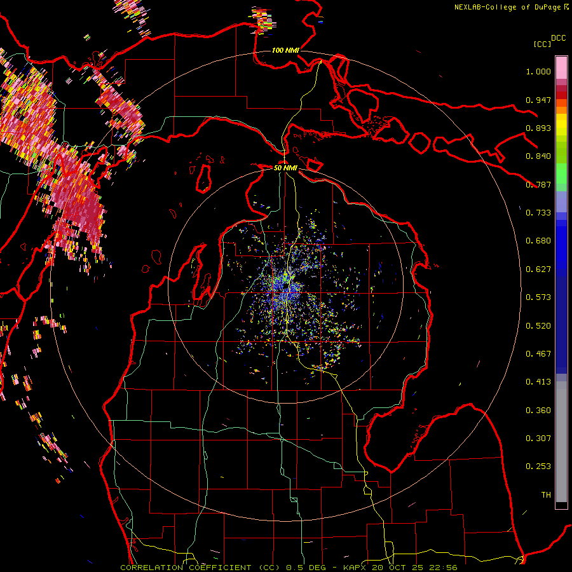572x572 pixels.
Task: Select the 0.893 scale value
Action: click(538, 128)
